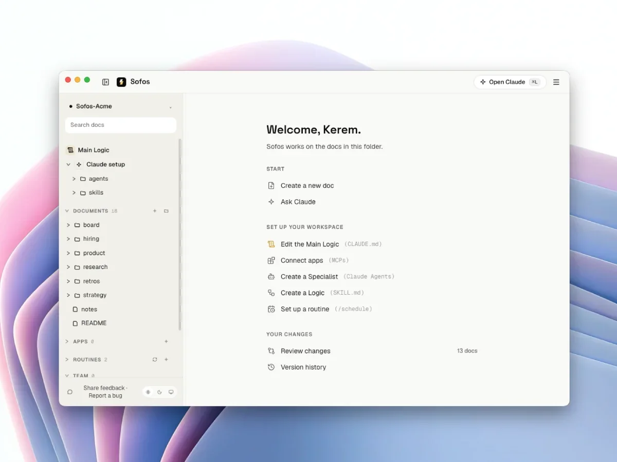Click the feedback speech bubble icon
This screenshot has width=617, height=462.
coord(70,392)
